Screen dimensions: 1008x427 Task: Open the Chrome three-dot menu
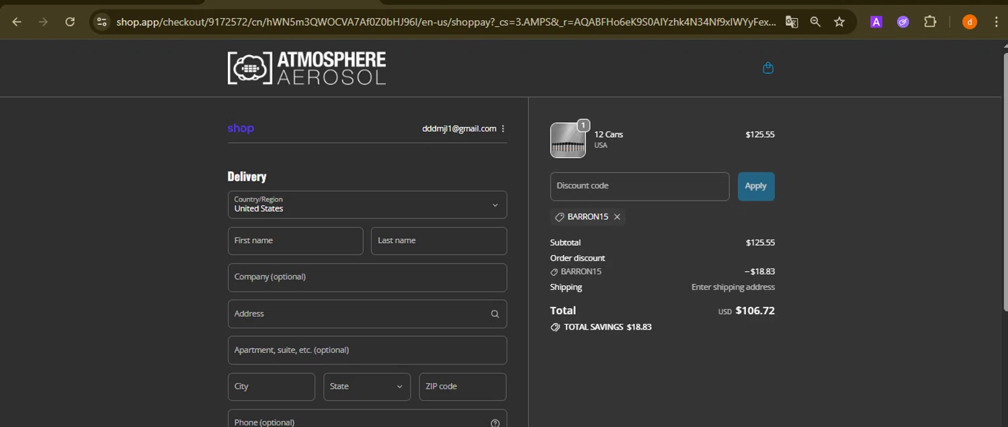coord(996,22)
